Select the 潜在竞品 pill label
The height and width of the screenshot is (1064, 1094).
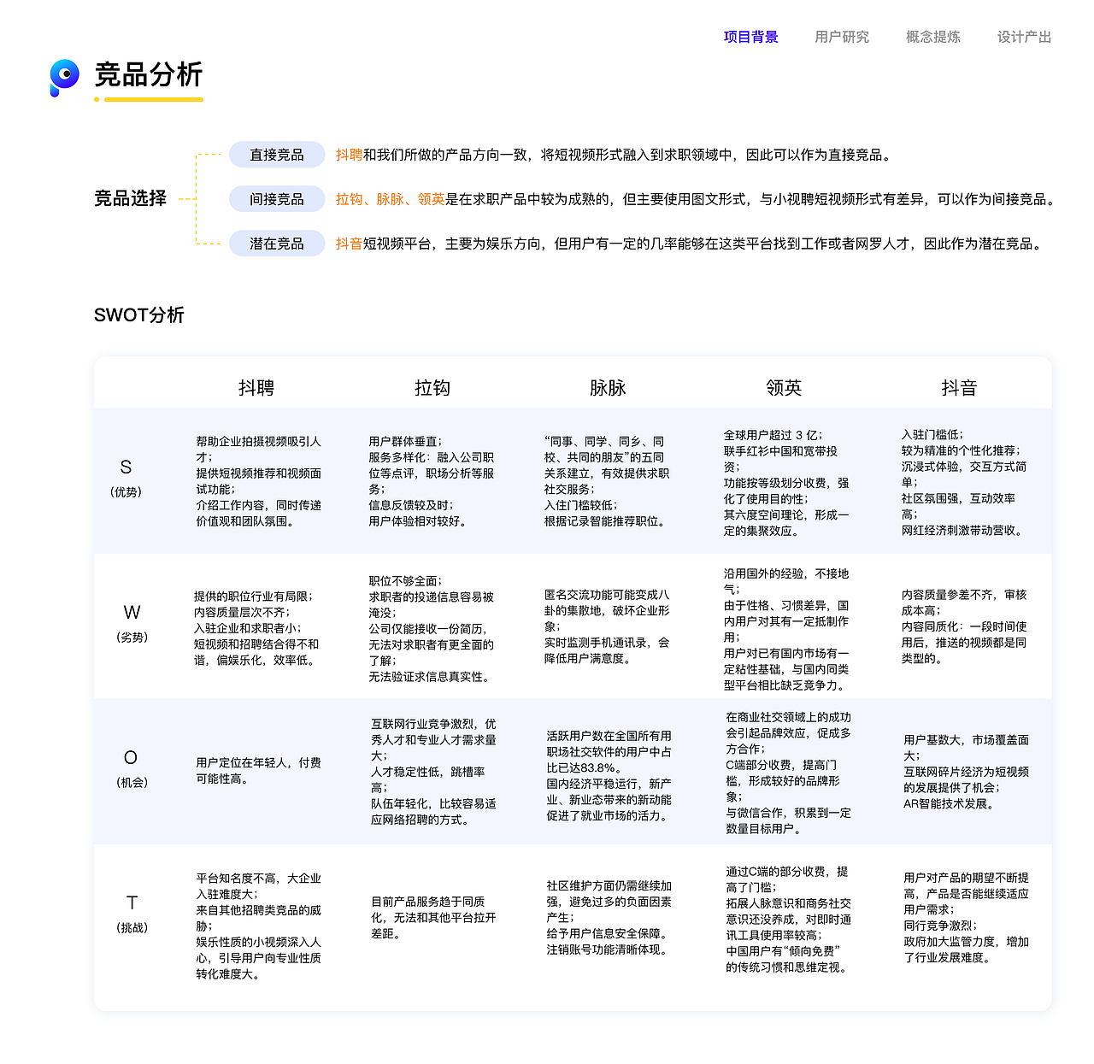[277, 244]
